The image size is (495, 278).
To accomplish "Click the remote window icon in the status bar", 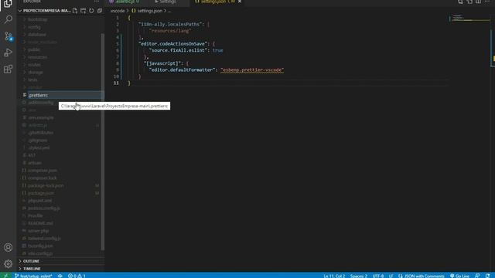I will click(x=5, y=276).
